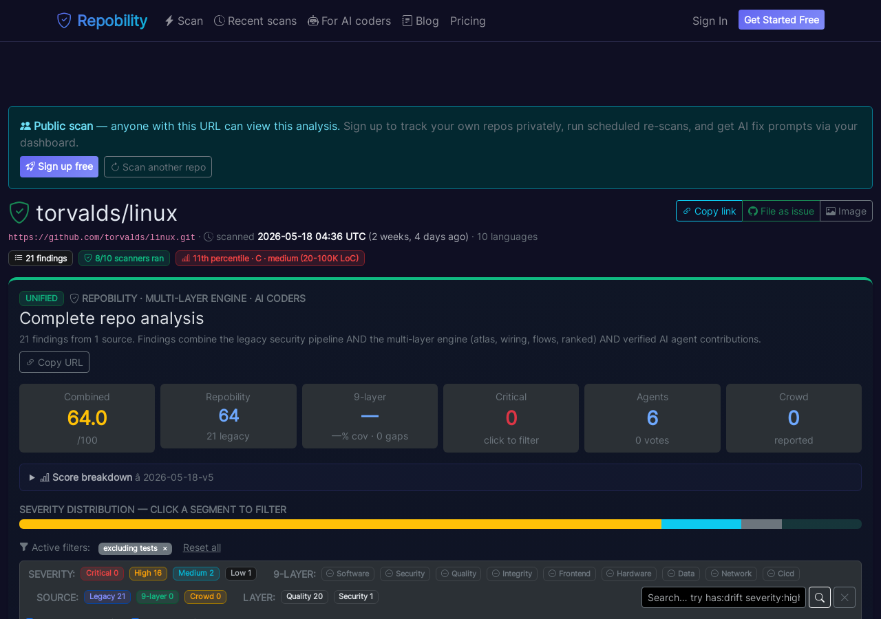Click the 8/10 scanners ran badge
Image resolution: width=881 pixels, height=619 pixels.
point(124,258)
